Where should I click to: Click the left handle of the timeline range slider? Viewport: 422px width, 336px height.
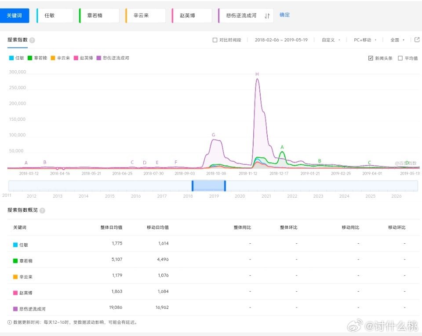point(193,186)
